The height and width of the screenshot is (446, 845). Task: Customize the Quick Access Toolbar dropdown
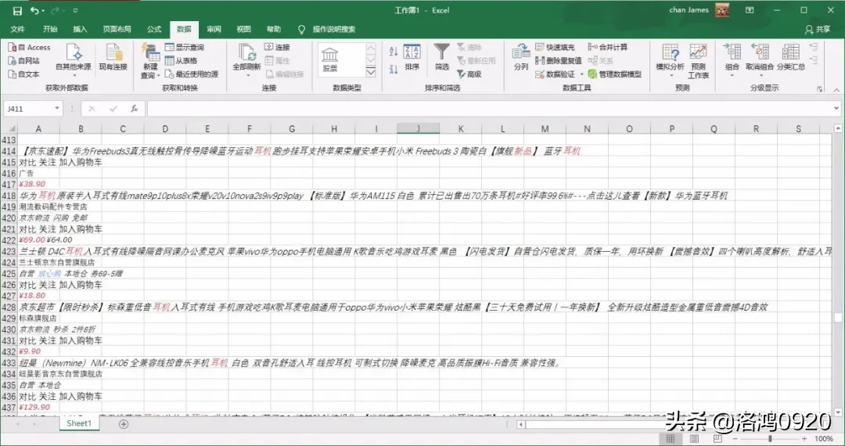(75, 10)
